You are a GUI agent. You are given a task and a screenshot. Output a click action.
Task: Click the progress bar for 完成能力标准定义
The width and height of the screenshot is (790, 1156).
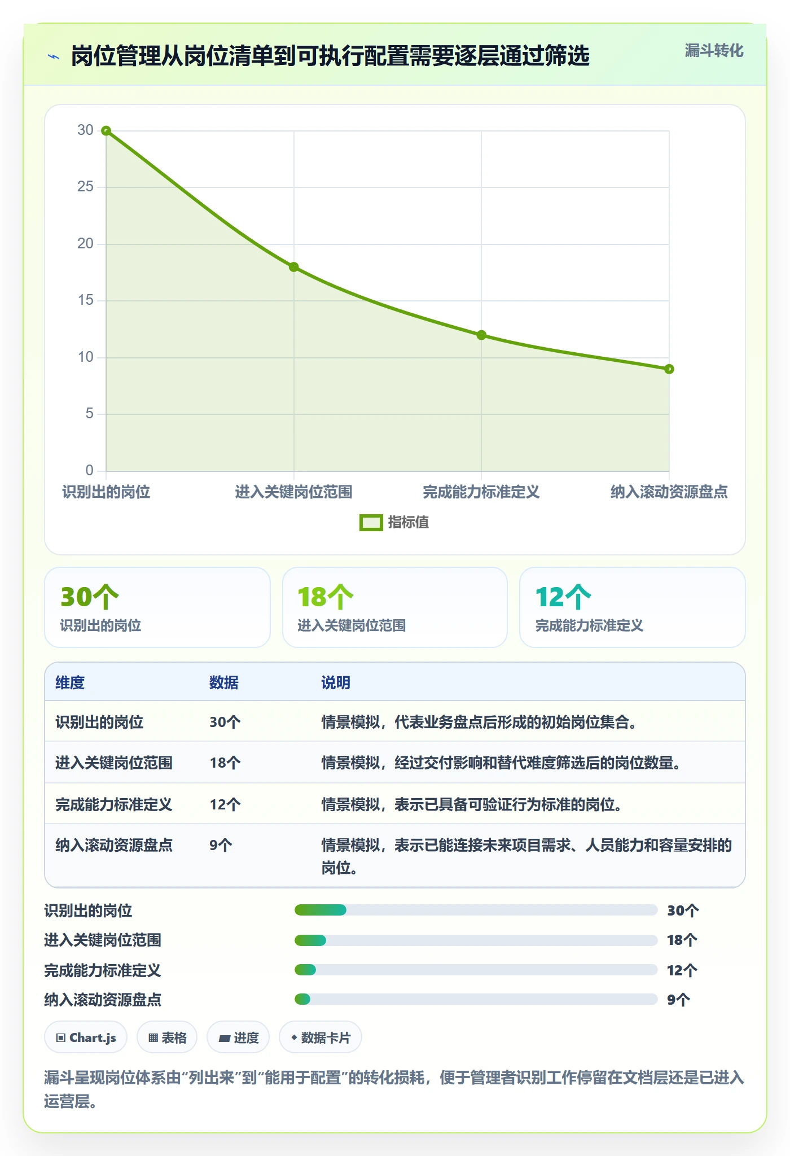[476, 970]
